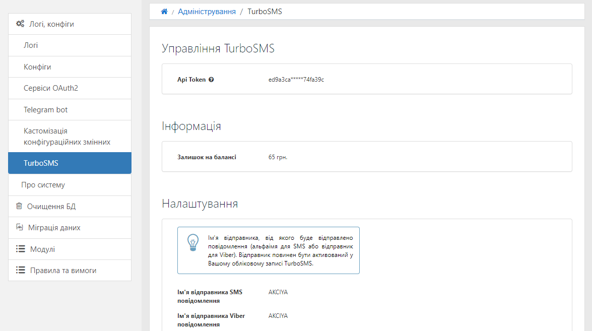Click the Viber sender name value AKCIYA

(278, 316)
